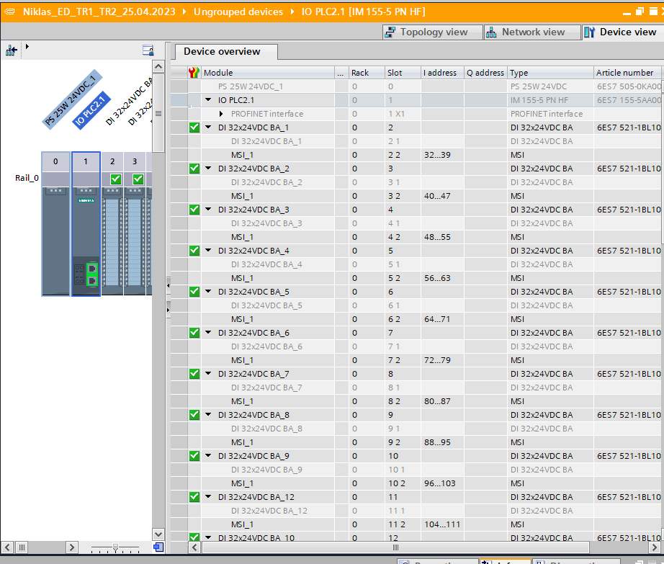Click green status check of DI 32x24VDC BA_1
This screenshot has width=664, height=564.
pyautogui.click(x=194, y=127)
